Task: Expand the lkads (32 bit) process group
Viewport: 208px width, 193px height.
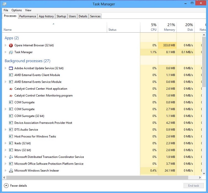Action: pyautogui.click(x=5, y=143)
